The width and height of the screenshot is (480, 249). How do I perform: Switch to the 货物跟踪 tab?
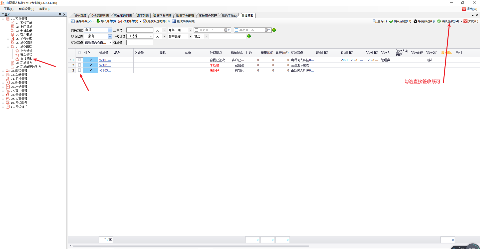click(80, 15)
